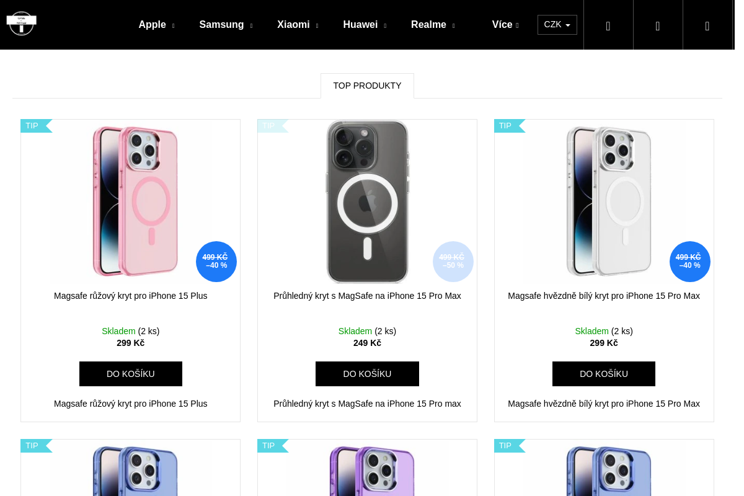The image size is (744, 496).
Task: Open the search icon in the header
Action: pos(608,25)
